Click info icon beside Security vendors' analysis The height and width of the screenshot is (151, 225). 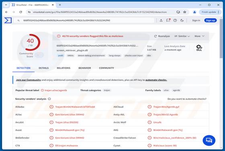[49, 99]
